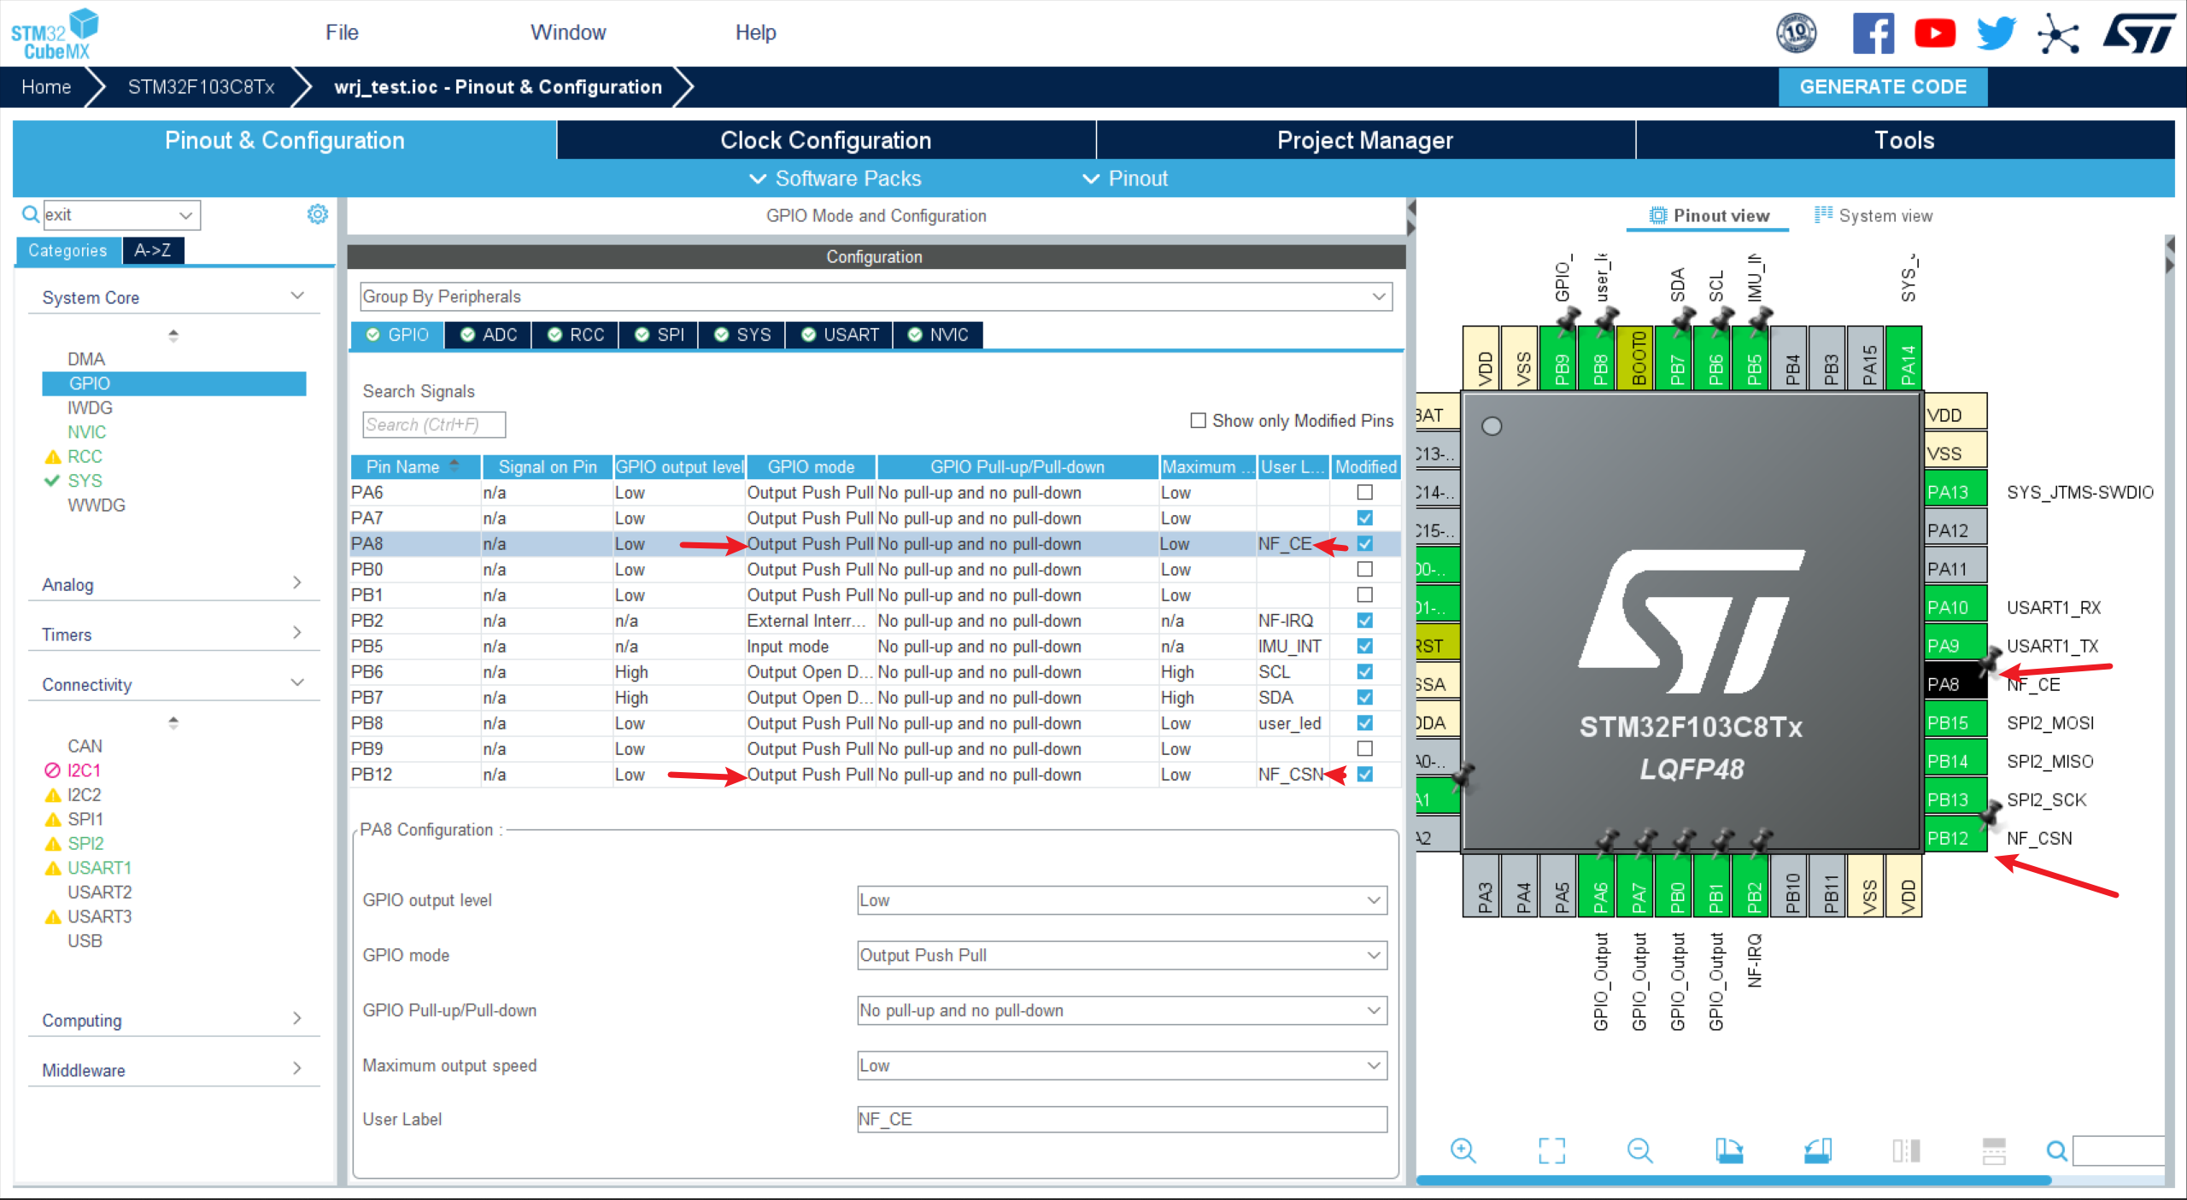Click the Search Signals input field
The width and height of the screenshot is (2187, 1200).
[434, 424]
